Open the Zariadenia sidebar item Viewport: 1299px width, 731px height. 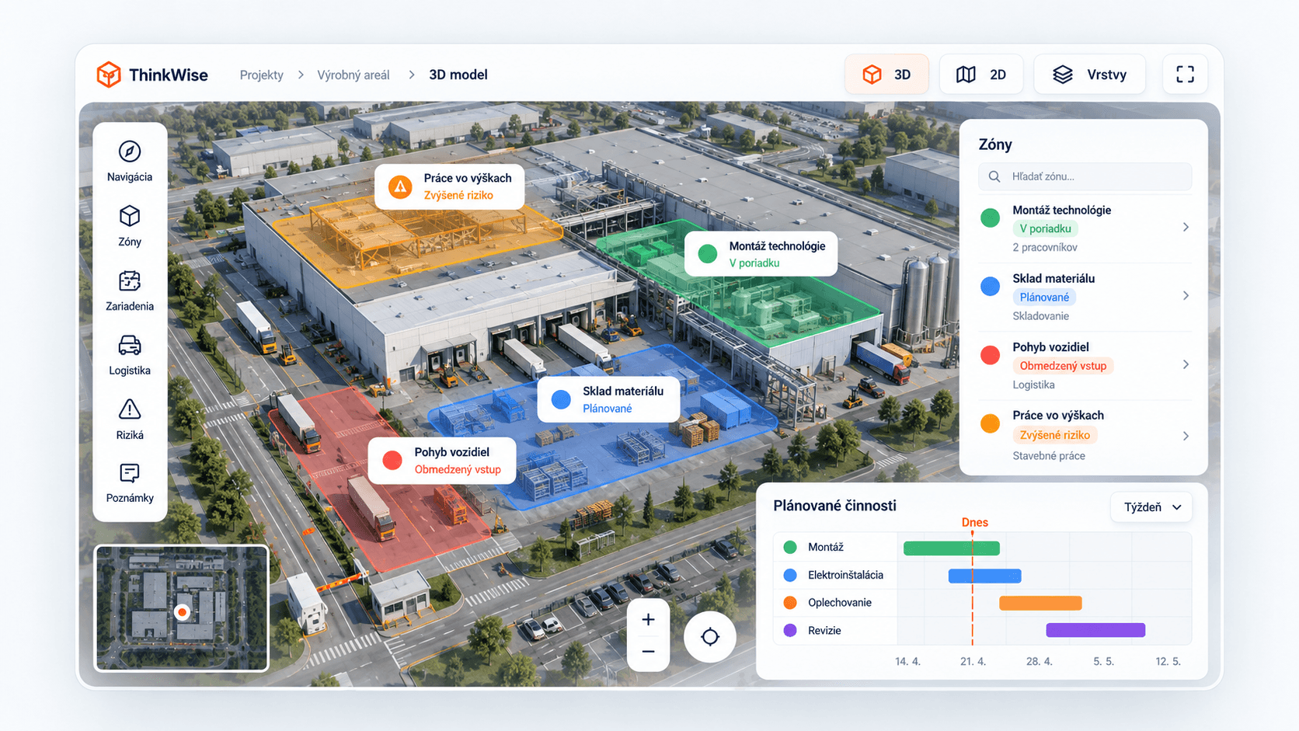click(x=130, y=291)
